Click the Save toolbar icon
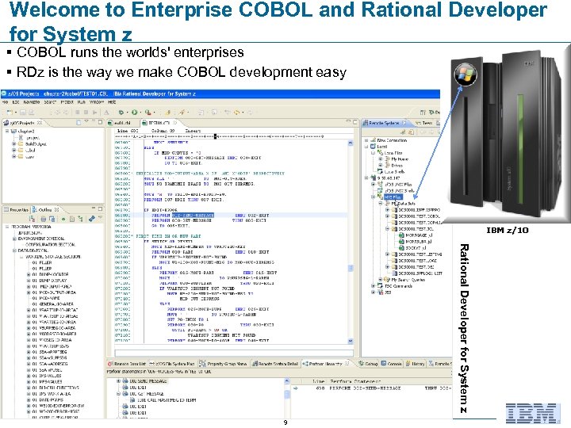571x428 pixels. pos(23,112)
